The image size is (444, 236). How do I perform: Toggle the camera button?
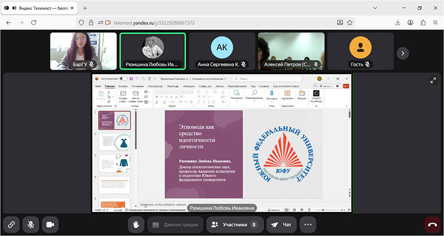(51, 224)
